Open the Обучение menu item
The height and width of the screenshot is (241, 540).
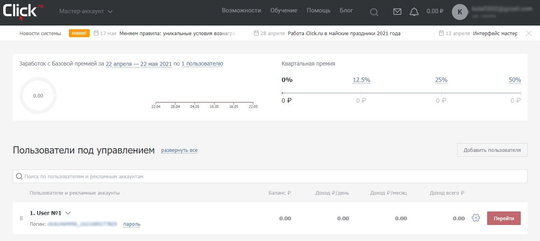[x=284, y=10]
